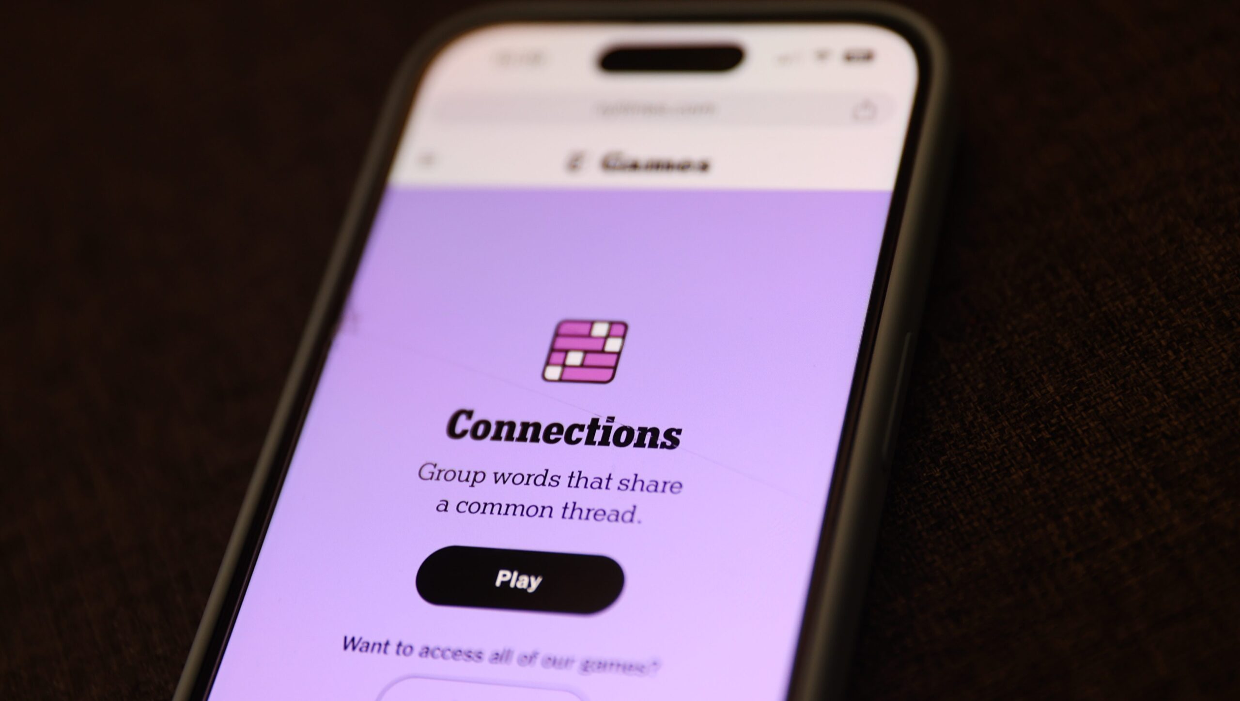
Task: Click 'Want to access all of our games?' link
Action: (522, 649)
